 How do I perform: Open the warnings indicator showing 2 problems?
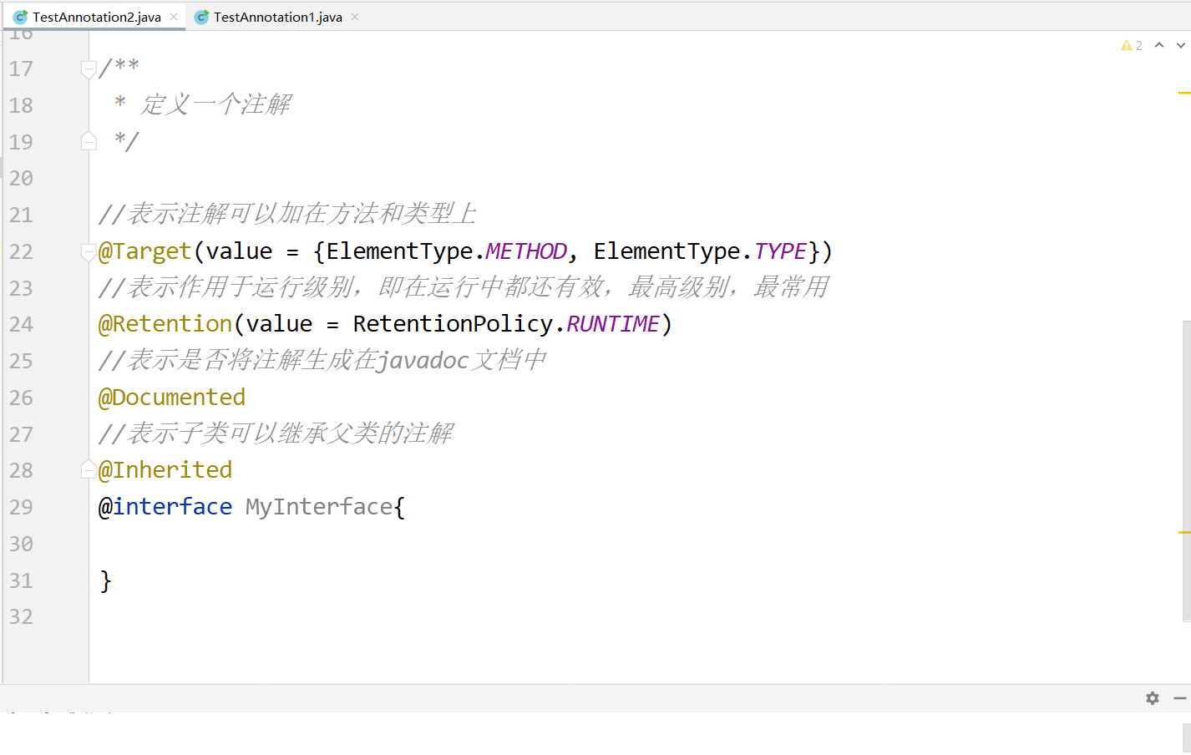click(1132, 45)
